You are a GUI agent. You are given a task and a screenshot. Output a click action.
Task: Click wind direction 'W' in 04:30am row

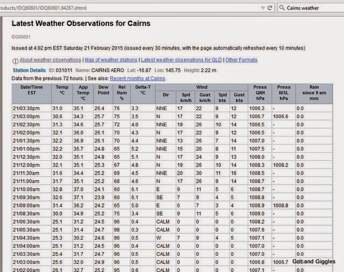[x=159, y=238]
